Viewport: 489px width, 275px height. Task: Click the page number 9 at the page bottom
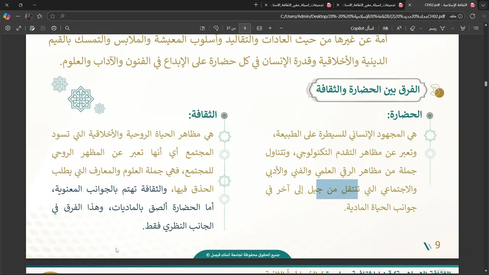[x=438, y=245]
